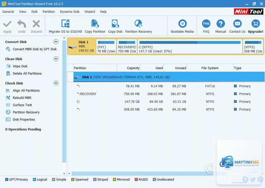265x188 pixels.
Task: Select the FAT16 78.41 MB partition row
Action: (169, 86)
